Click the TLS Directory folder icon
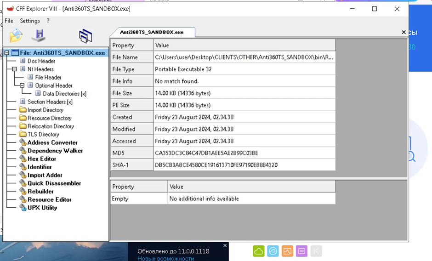The width and height of the screenshot is (432, 261). click(x=23, y=134)
